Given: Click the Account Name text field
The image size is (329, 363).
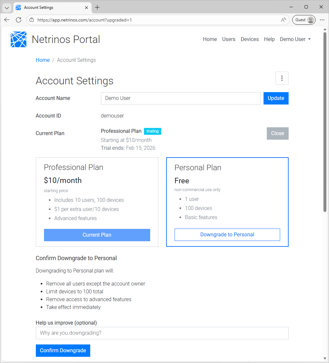Looking at the screenshot, I should (181, 98).
